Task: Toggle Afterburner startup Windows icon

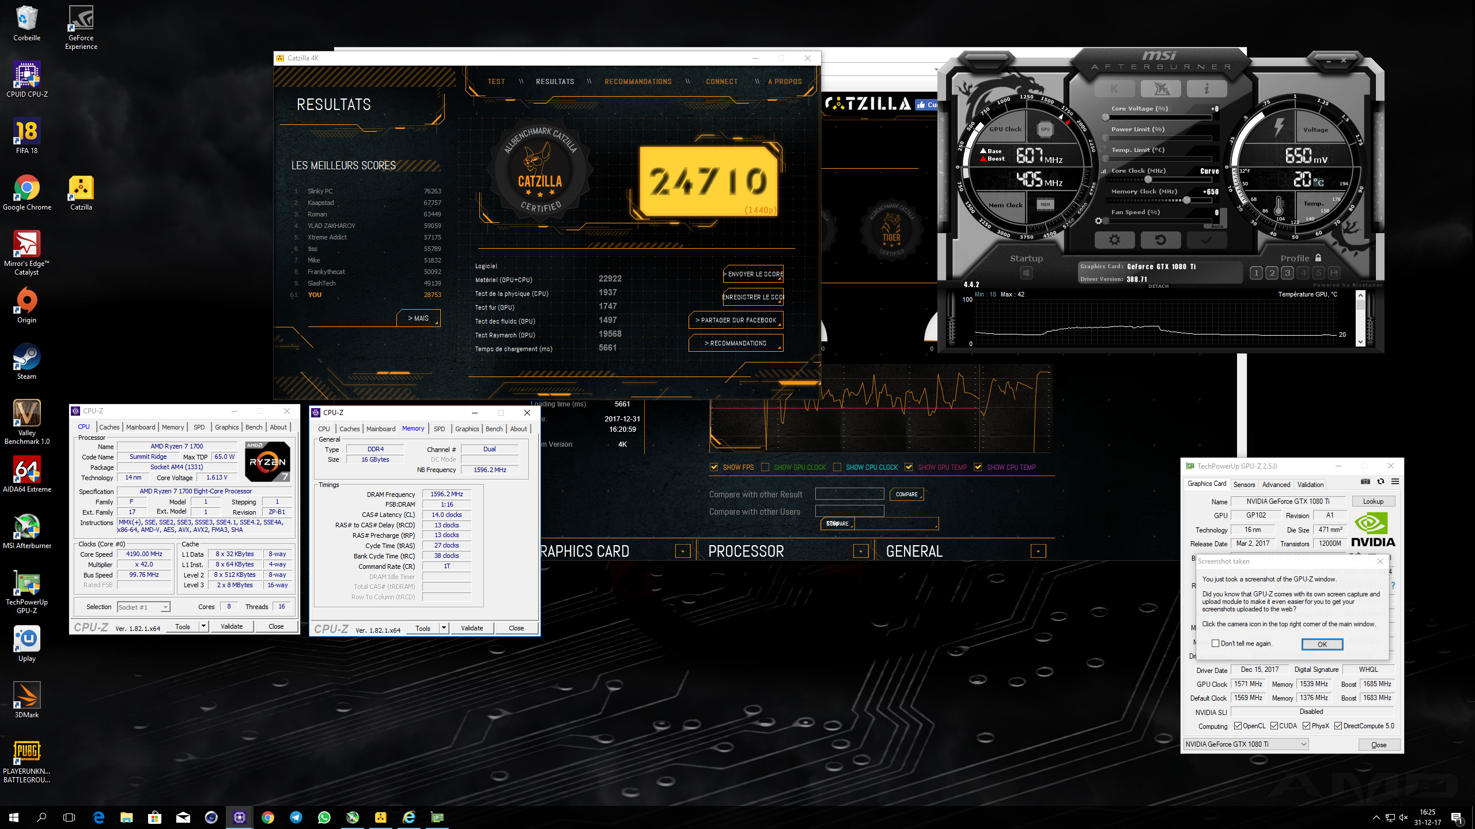Action: click(1026, 273)
